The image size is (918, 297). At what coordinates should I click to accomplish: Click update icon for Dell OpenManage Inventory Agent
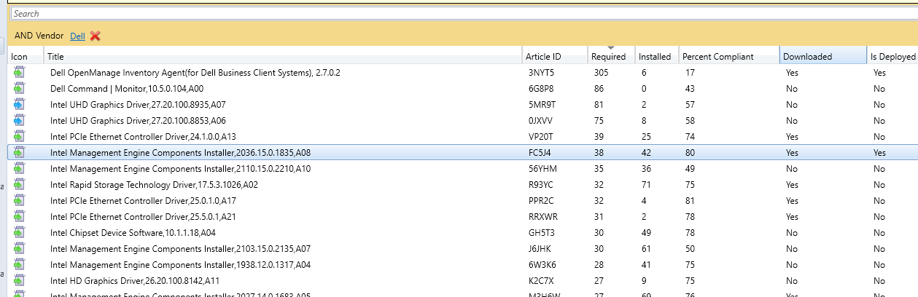19,73
